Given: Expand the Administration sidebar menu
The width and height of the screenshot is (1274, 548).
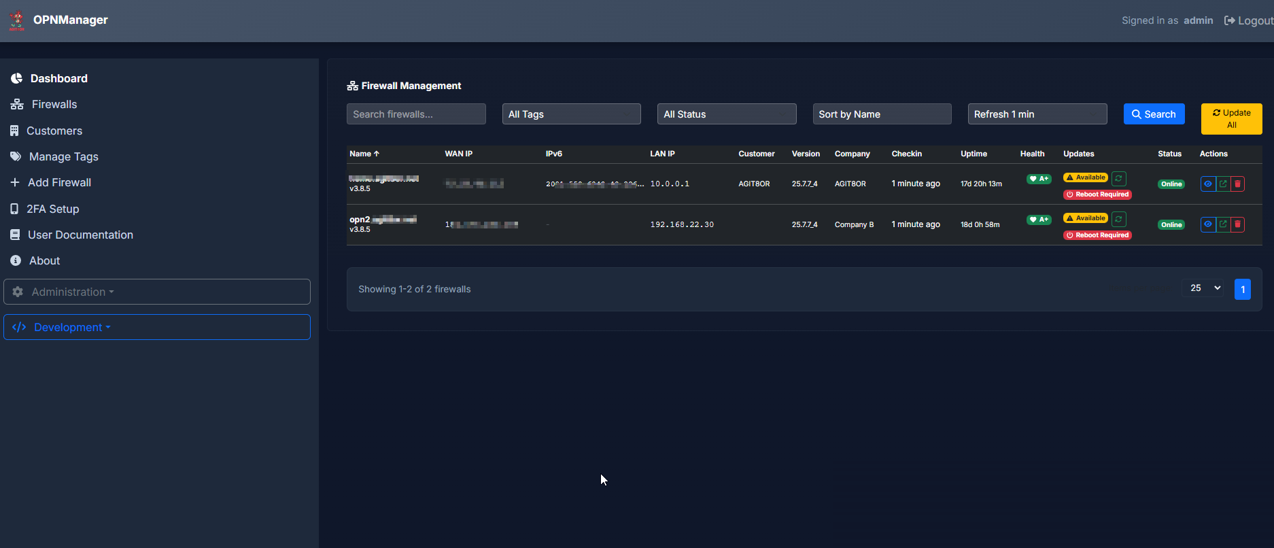Looking at the screenshot, I should coord(156,292).
